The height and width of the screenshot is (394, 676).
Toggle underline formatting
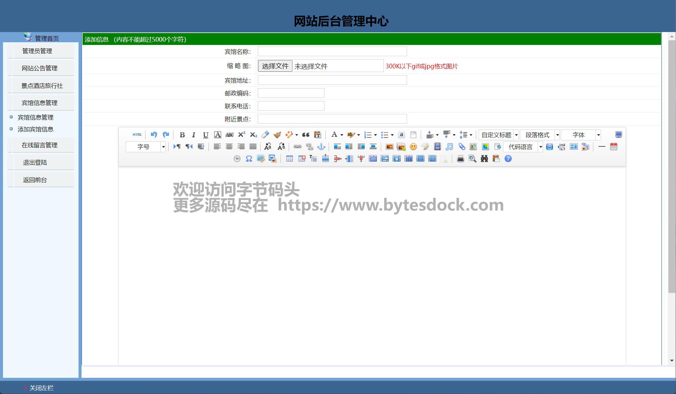pos(206,135)
